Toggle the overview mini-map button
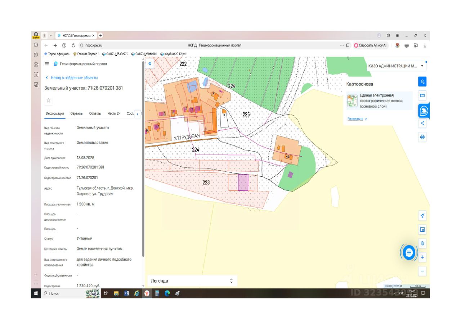Screen dimensions: 461x325 (x=422, y=229)
